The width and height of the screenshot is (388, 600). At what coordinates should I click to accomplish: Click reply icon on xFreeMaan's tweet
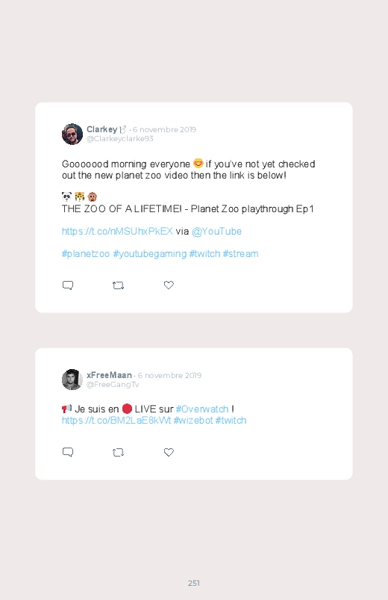click(x=68, y=452)
